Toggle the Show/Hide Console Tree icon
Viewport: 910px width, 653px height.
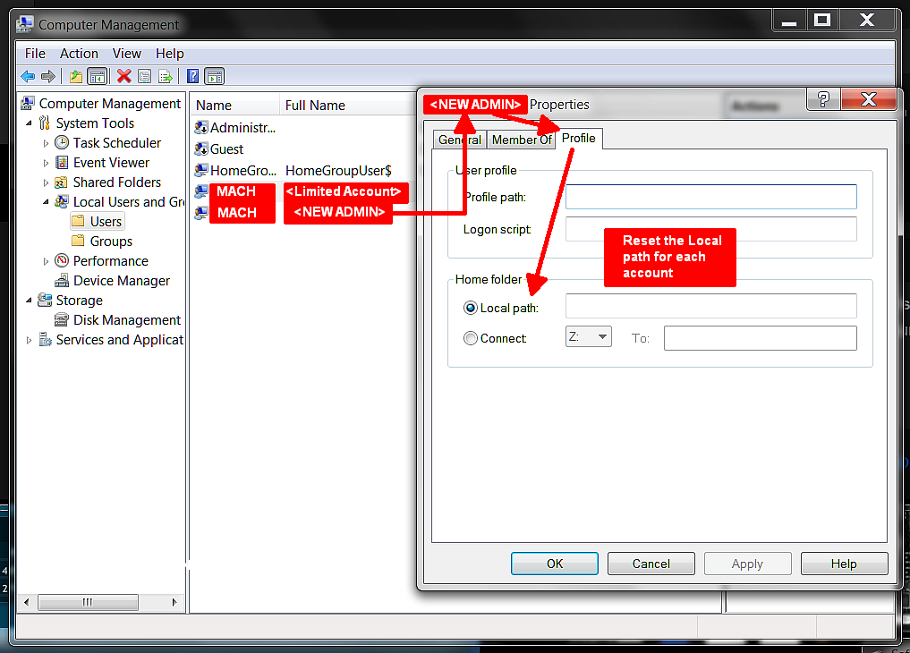97,76
